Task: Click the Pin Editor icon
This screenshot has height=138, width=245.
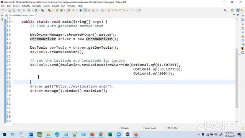Action: 139,10
